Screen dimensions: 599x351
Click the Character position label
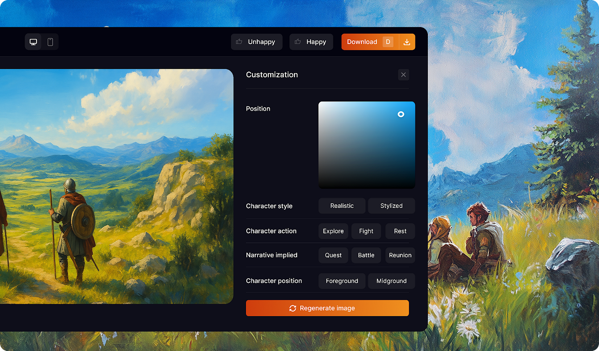click(274, 281)
